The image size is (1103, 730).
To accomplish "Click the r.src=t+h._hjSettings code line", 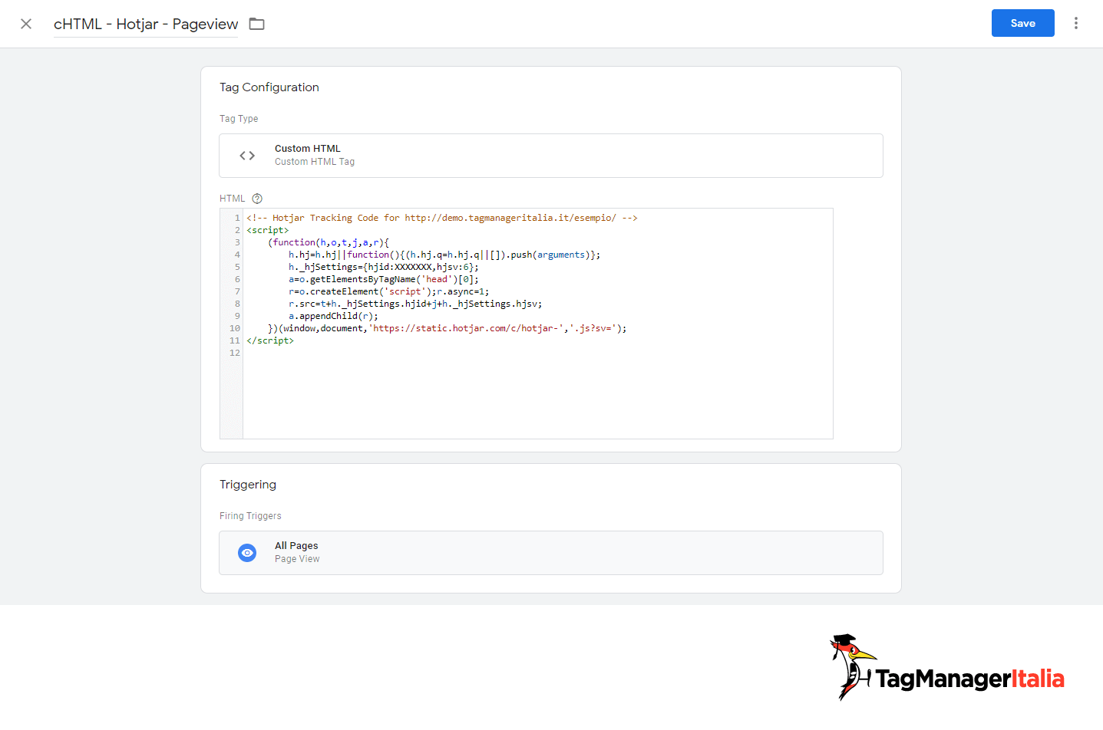I will coord(415,304).
